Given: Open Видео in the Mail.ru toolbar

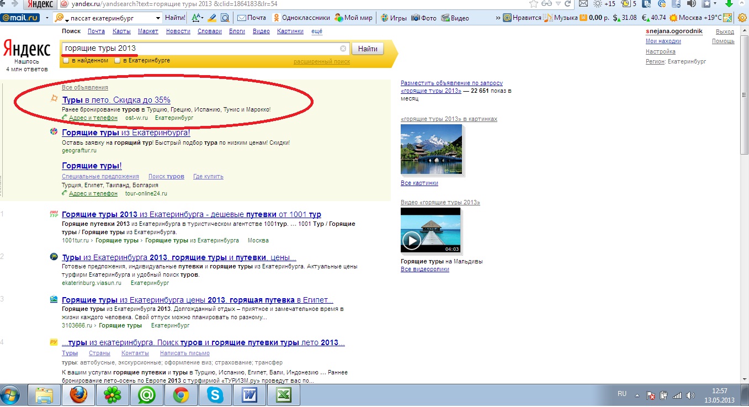Looking at the screenshot, I should [x=455, y=18].
